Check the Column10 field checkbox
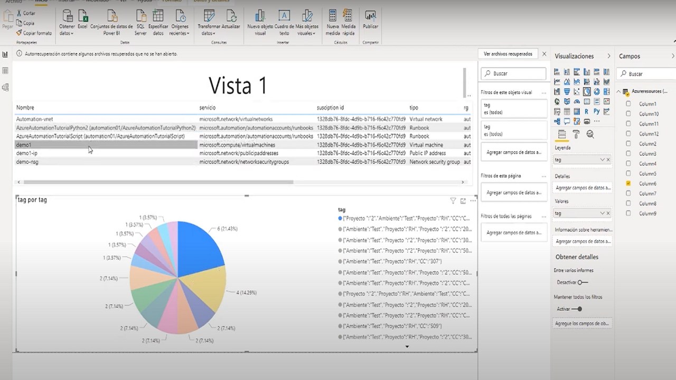The image size is (676, 380). pyautogui.click(x=628, y=114)
